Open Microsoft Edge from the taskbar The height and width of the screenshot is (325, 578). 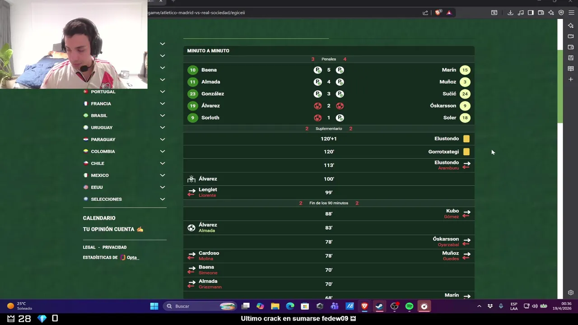290,306
